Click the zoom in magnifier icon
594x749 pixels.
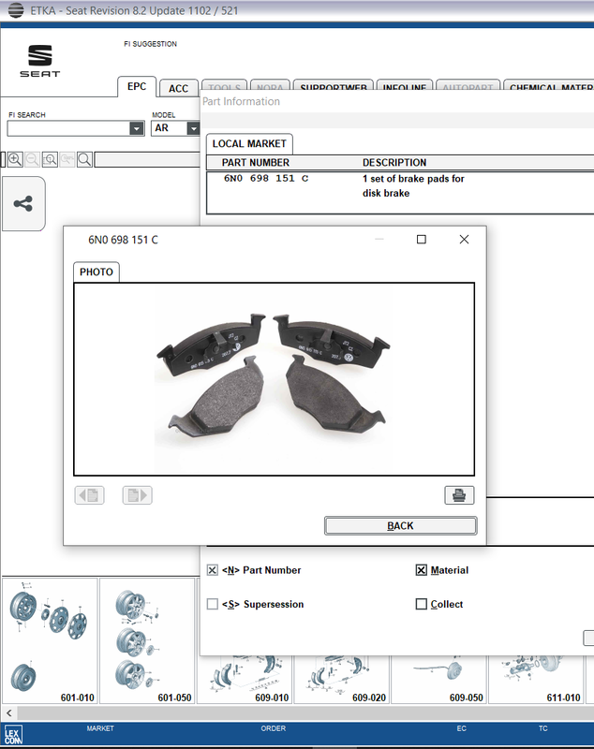15,159
